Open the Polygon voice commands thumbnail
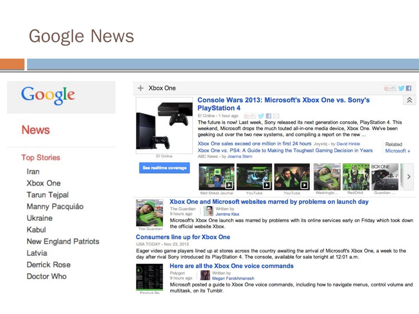The height and width of the screenshot is (314, 419). tap(150, 277)
